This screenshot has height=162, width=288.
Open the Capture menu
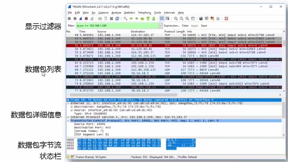(x=103, y=13)
